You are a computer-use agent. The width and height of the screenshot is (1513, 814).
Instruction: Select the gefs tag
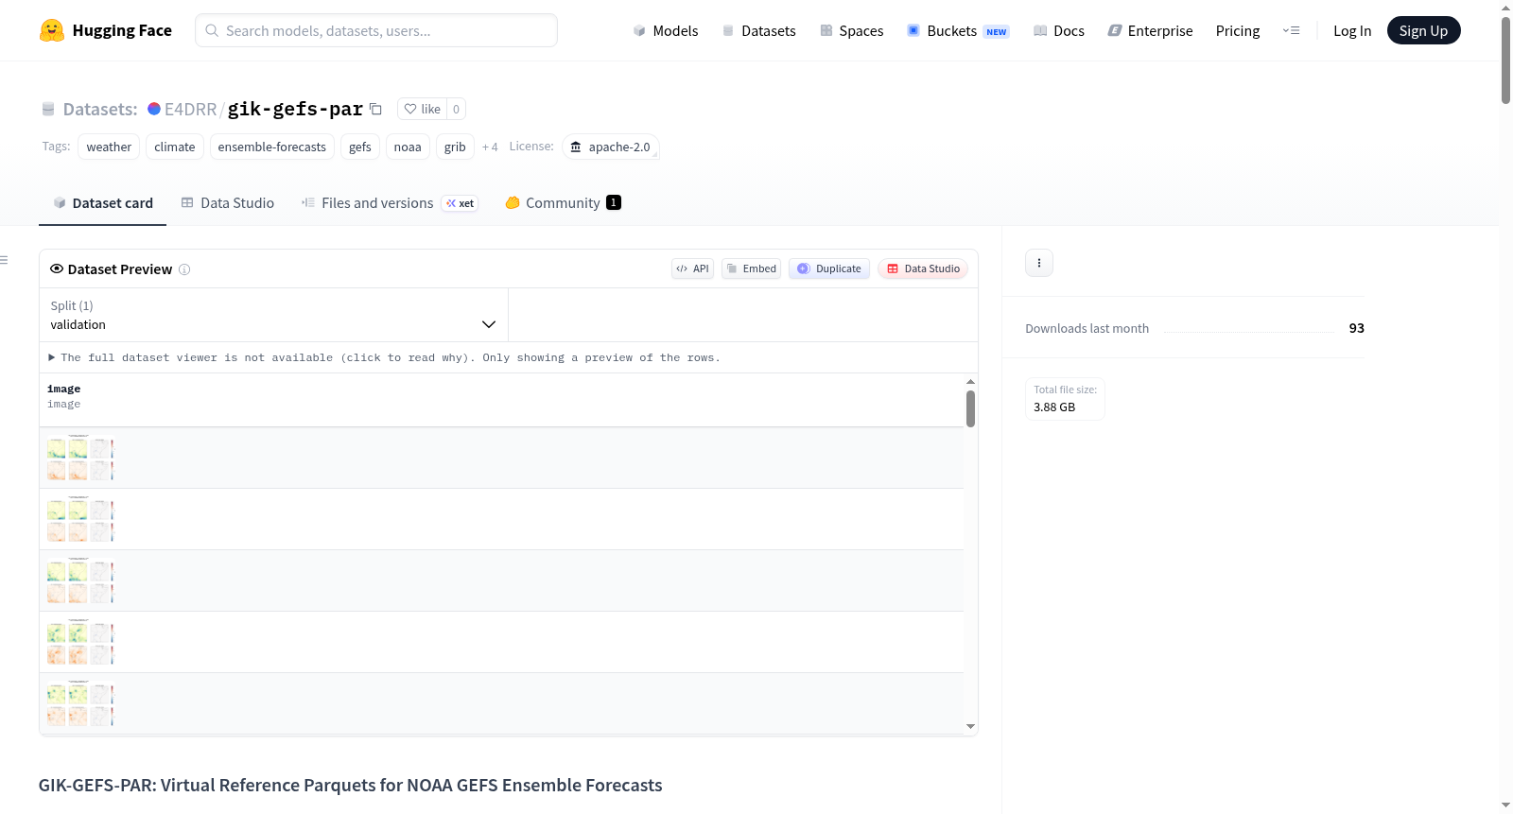(x=360, y=147)
